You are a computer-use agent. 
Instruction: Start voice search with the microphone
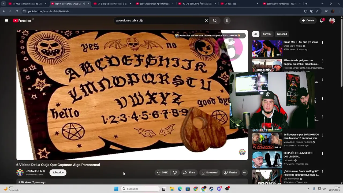[x=227, y=21]
